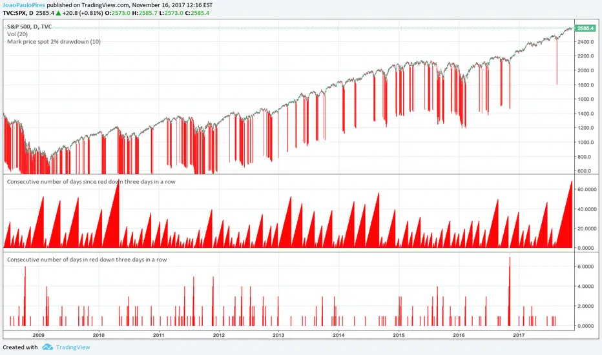
Task: Open the JoaoPauloPires author link
Action: [24, 5]
